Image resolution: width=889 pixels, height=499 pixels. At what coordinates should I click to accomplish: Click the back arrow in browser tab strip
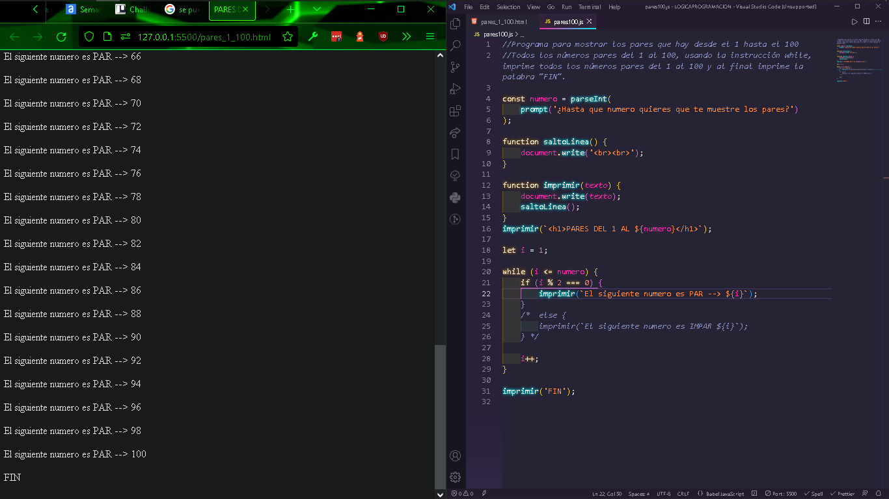tap(35, 10)
